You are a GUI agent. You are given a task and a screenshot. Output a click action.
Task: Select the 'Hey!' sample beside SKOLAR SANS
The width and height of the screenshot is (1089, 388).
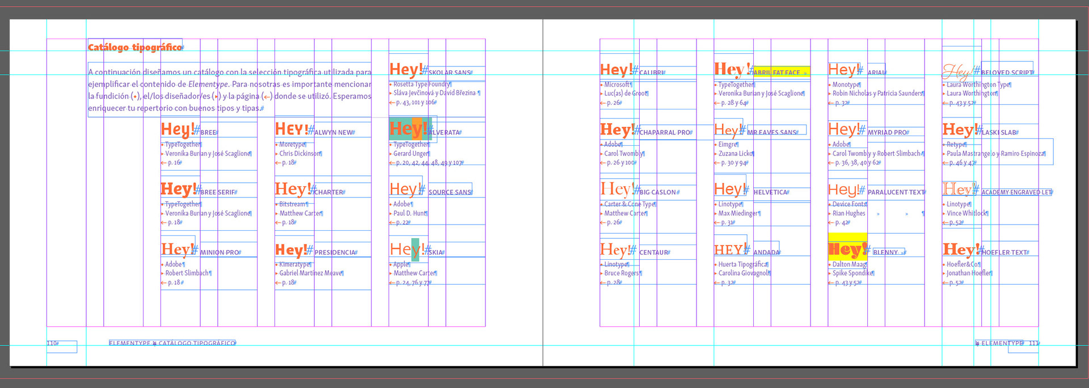coord(406,69)
